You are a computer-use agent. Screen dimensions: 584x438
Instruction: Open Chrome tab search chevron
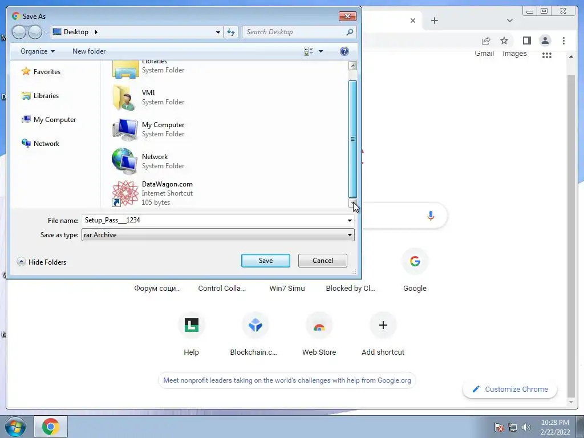[x=510, y=21]
